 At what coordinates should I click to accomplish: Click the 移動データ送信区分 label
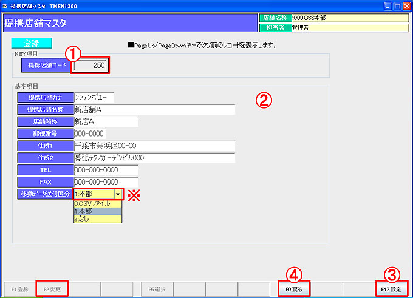coord(46,194)
